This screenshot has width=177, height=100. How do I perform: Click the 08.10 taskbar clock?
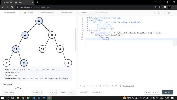pyautogui.click(x=166, y=98)
